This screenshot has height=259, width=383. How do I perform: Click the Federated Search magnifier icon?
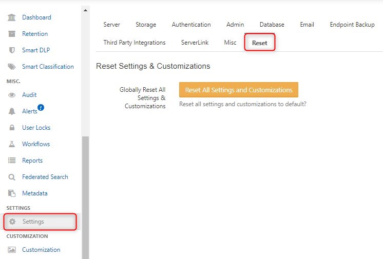tap(11, 177)
